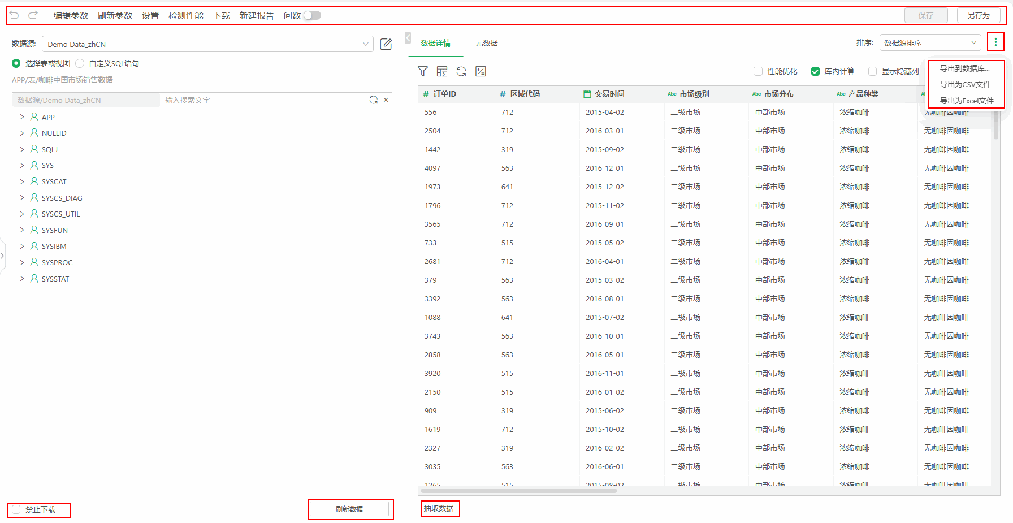
Task: Click the horizontal scrollbar under the data table
Action: pyautogui.click(x=519, y=491)
